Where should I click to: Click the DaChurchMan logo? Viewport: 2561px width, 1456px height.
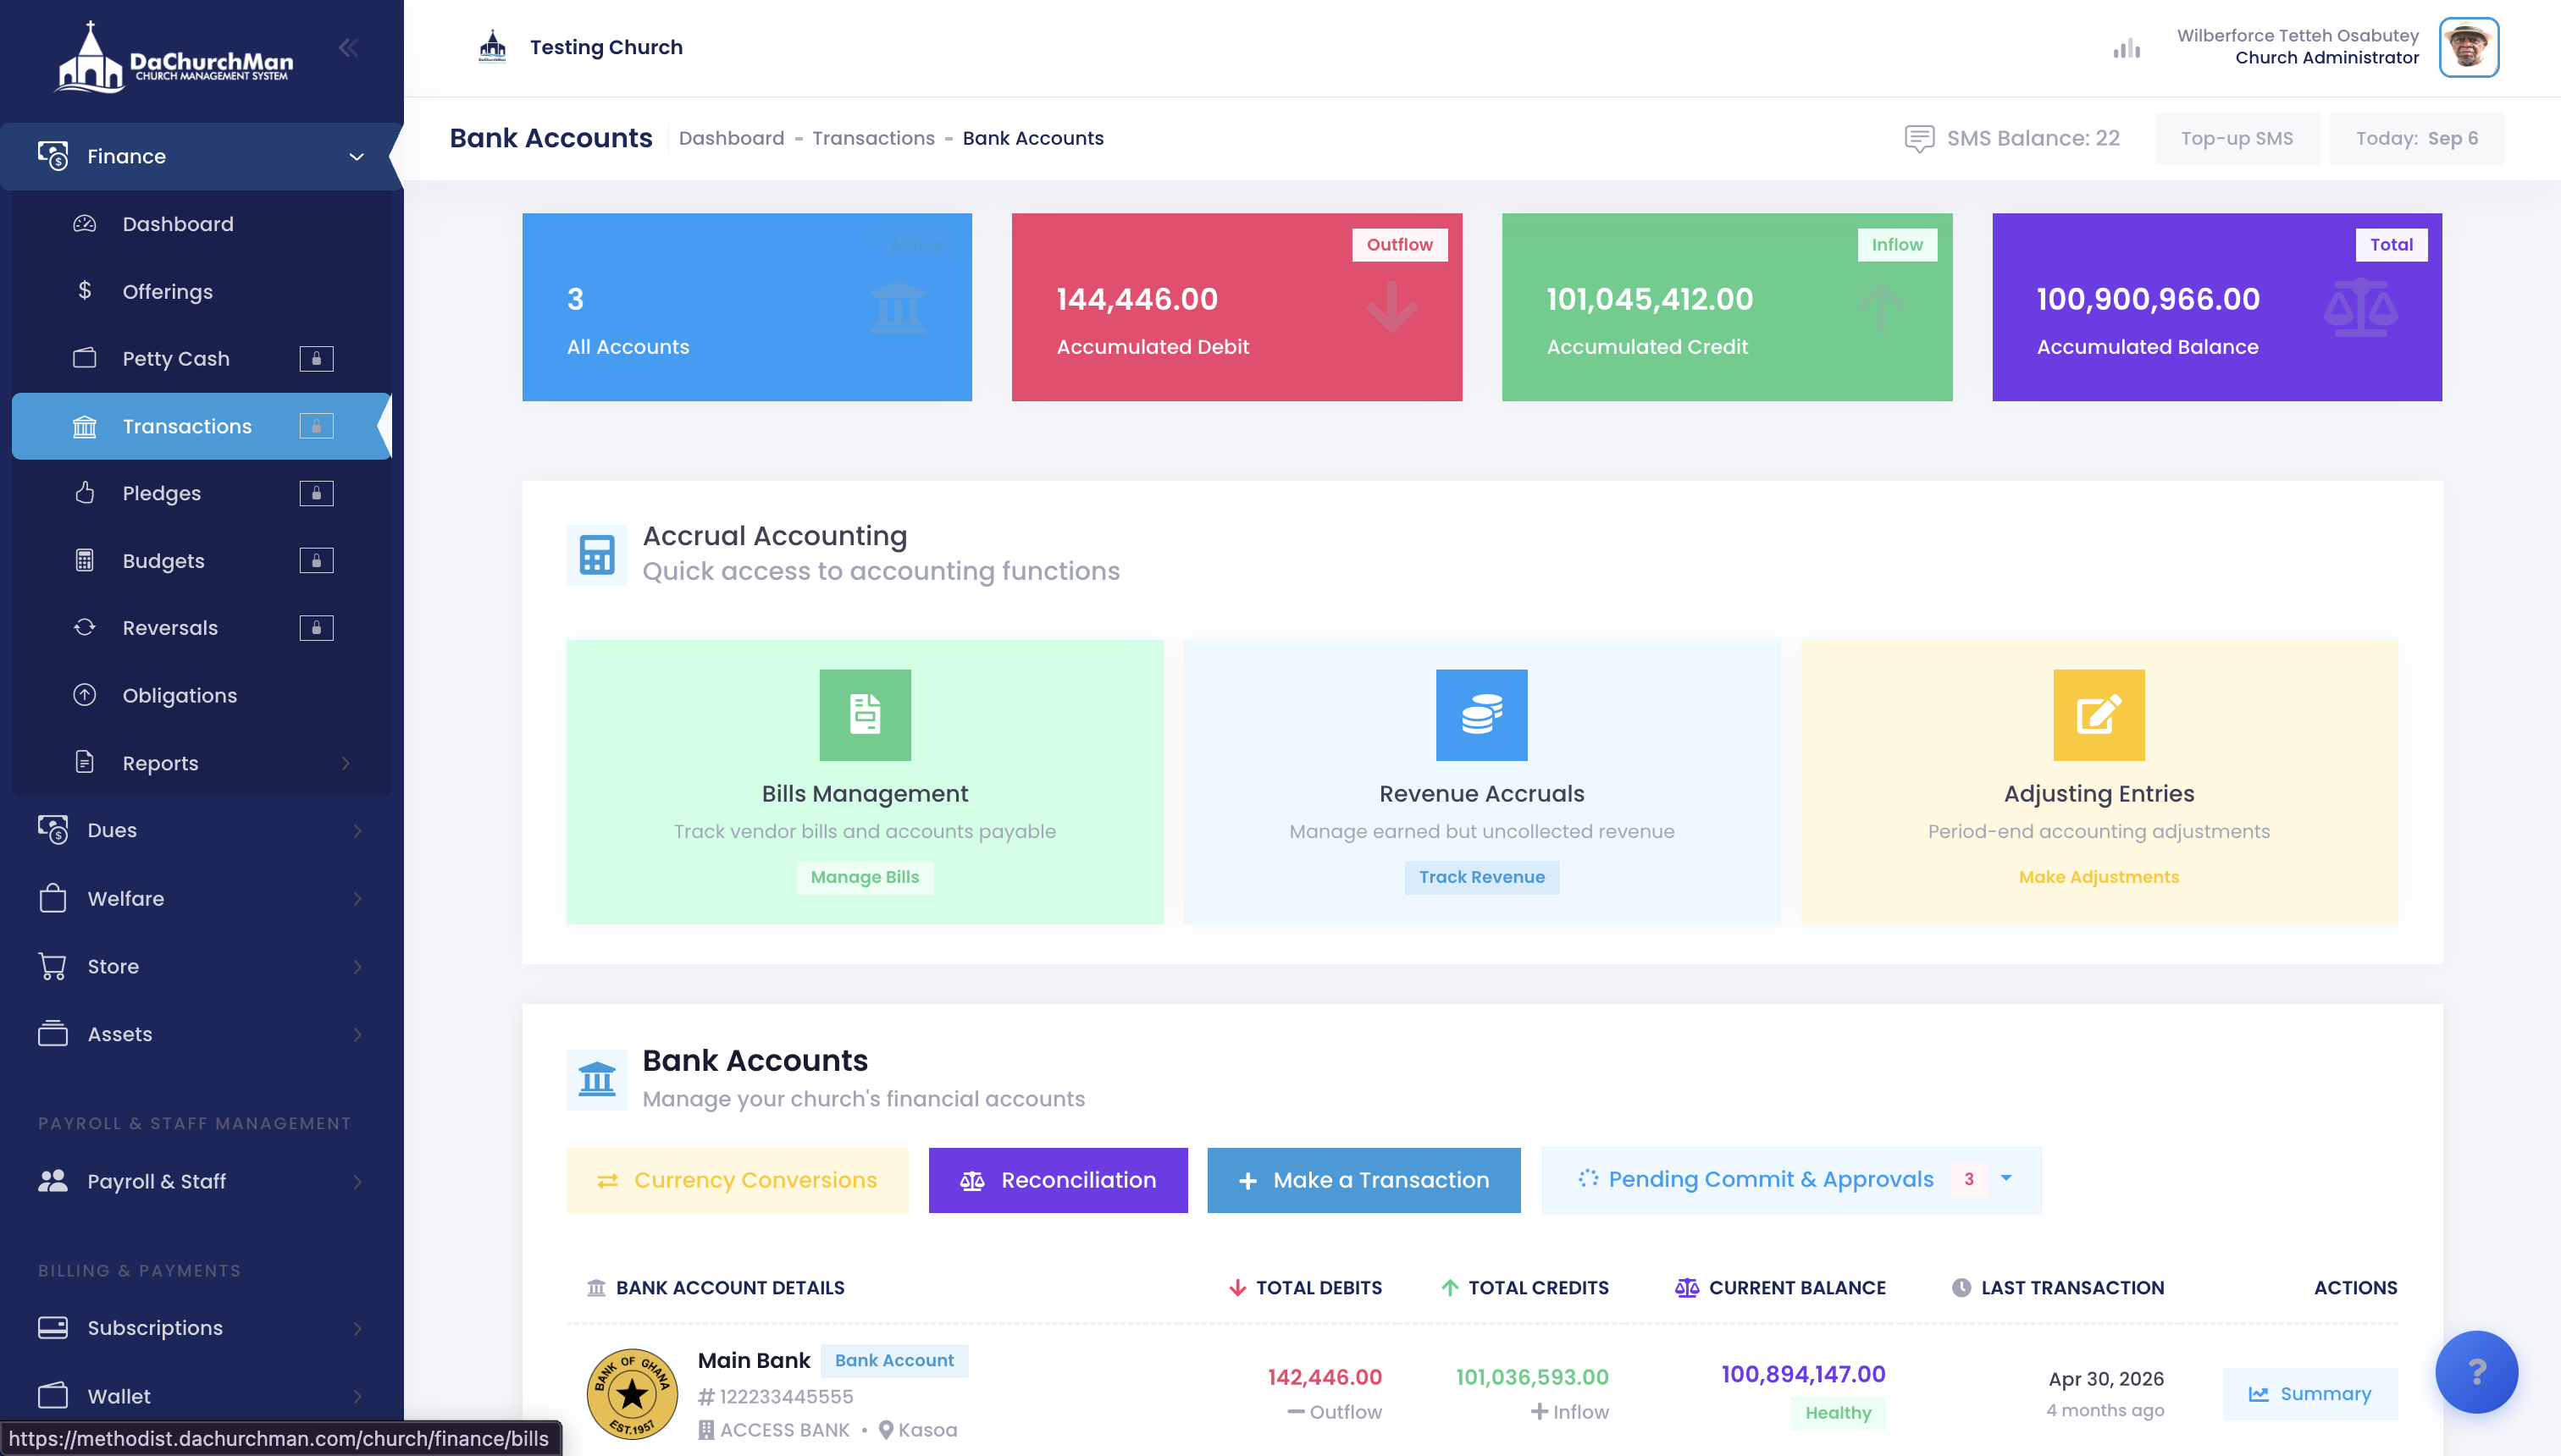pos(174,58)
